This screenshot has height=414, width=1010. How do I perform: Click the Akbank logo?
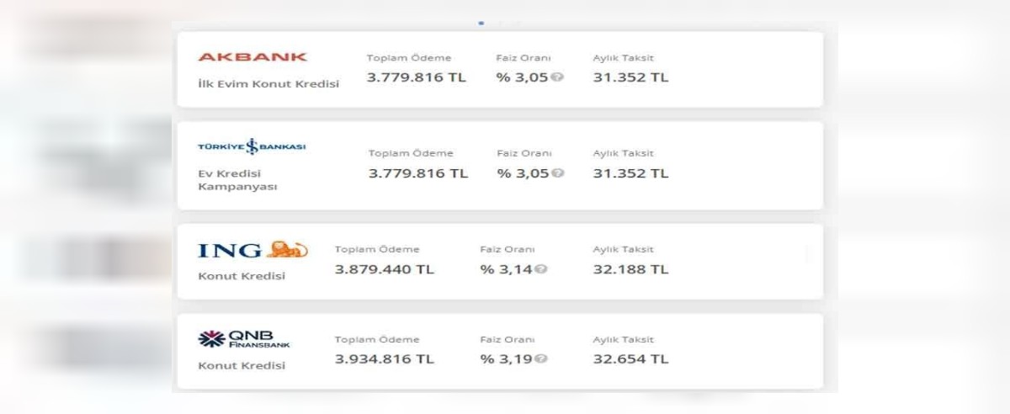pos(252,57)
